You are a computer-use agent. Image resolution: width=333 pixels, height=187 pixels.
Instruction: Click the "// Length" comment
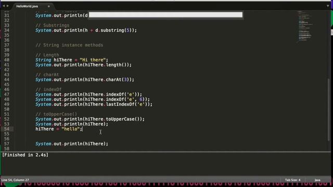click(47, 55)
